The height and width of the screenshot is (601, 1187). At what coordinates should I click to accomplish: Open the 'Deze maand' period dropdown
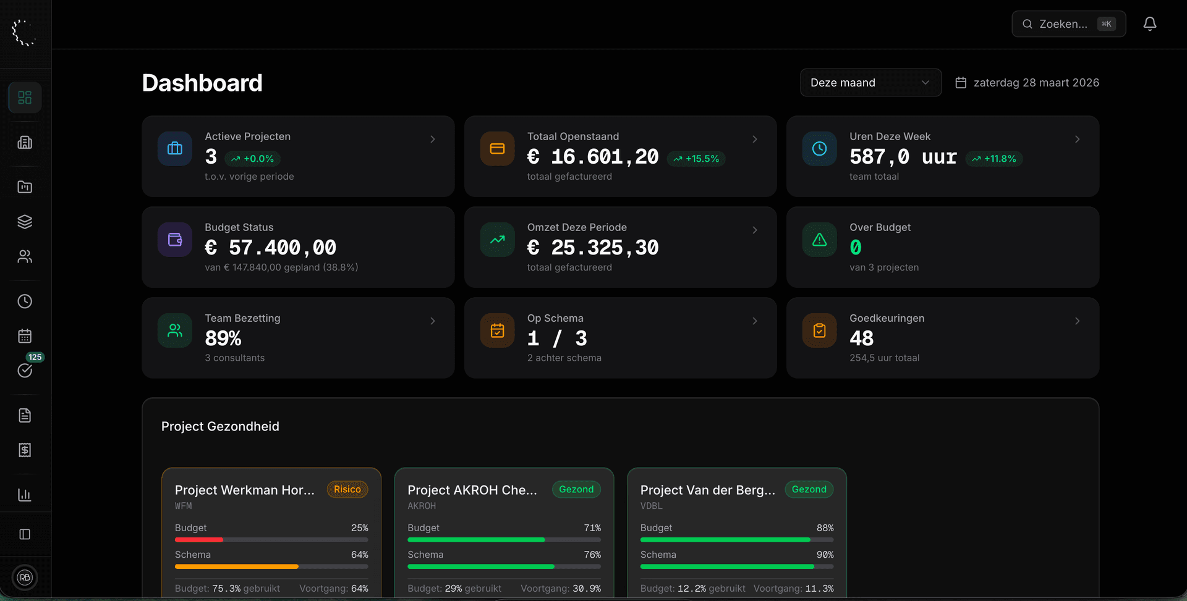click(870, 82)
